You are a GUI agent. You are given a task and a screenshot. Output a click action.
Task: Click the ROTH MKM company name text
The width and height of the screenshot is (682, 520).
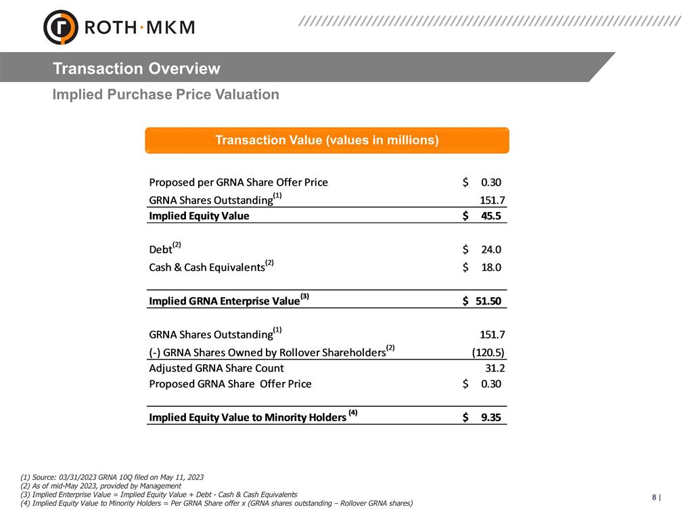[x=140, y=27]
